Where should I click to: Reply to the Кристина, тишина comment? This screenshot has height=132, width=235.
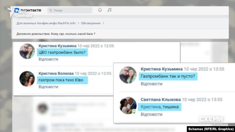pyautogui.click(x=151, y=114)
